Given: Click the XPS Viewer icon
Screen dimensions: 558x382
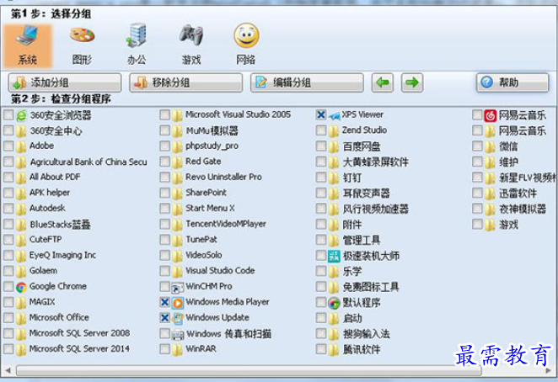Looking at the screenshot, I should point(334,115).
